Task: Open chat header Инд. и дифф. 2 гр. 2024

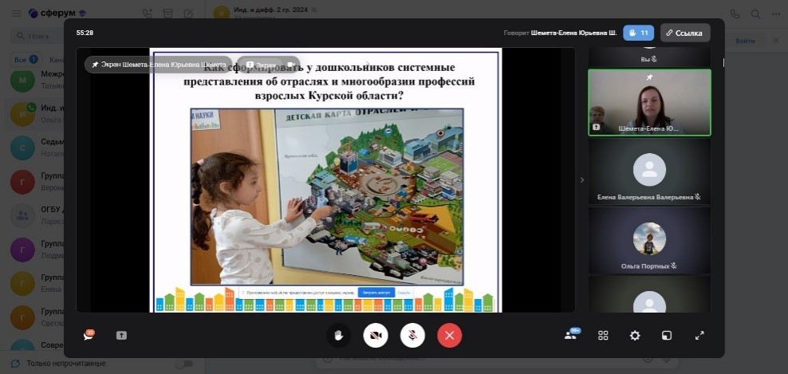Action: tap(270, 10)
